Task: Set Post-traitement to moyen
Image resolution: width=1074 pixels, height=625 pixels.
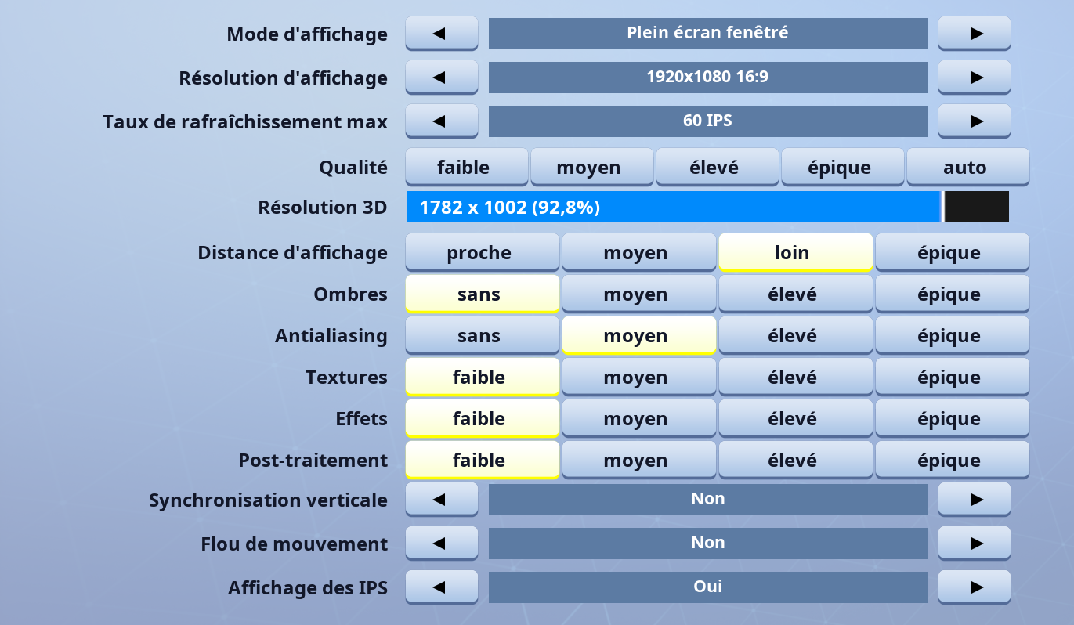Action: [x=639, y=460]
